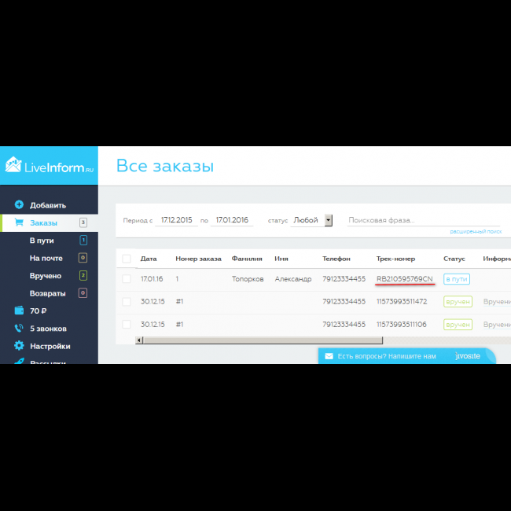
Task: Open the Вручено orders section
Action: pos(46,276)
